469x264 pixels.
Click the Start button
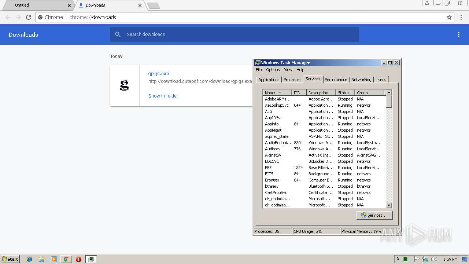coord(10,259)
